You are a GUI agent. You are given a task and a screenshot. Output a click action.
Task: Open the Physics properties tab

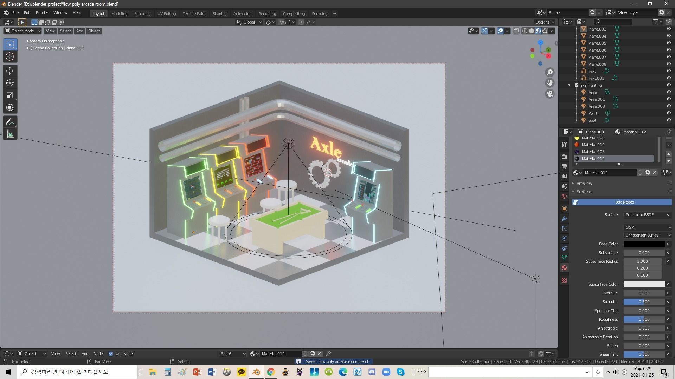point(564,238)
